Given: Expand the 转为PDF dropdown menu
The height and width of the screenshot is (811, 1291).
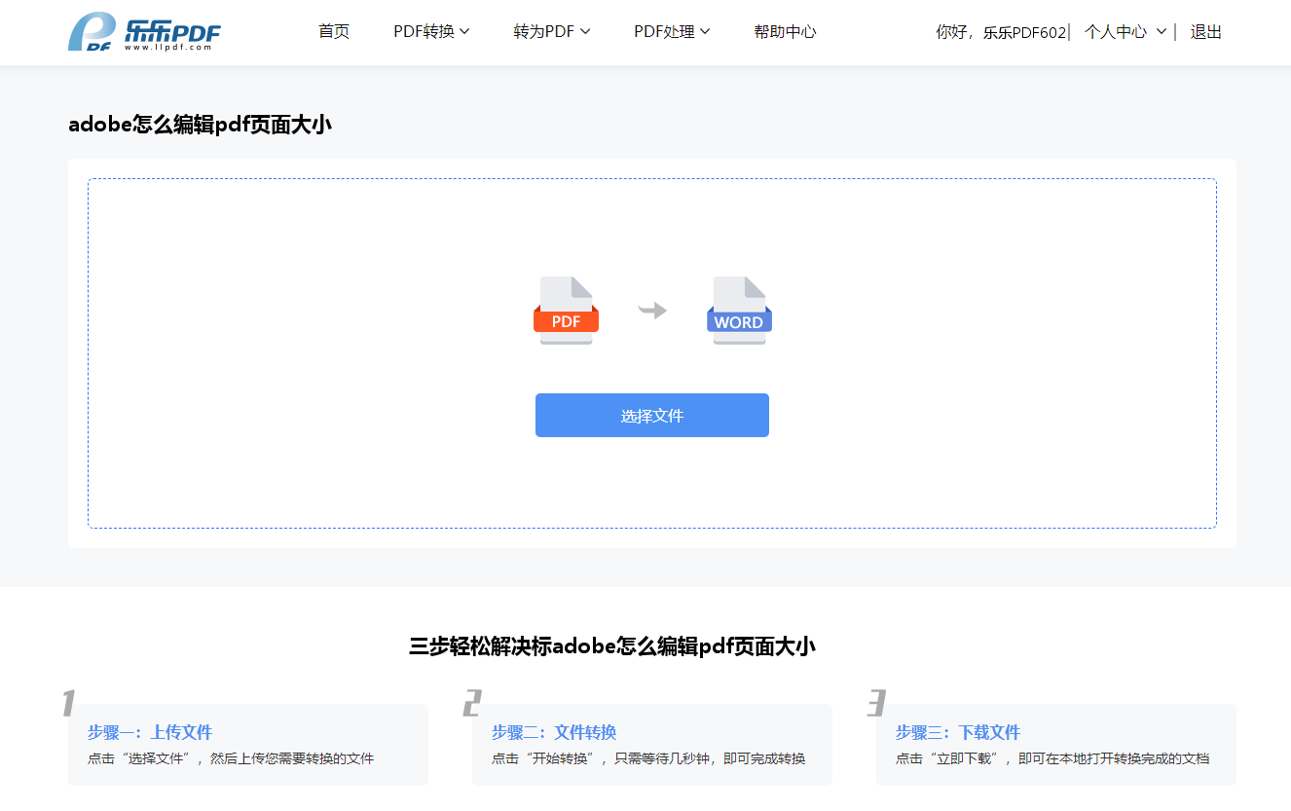Looking at the screenshot, I should [x=552, y=32].
